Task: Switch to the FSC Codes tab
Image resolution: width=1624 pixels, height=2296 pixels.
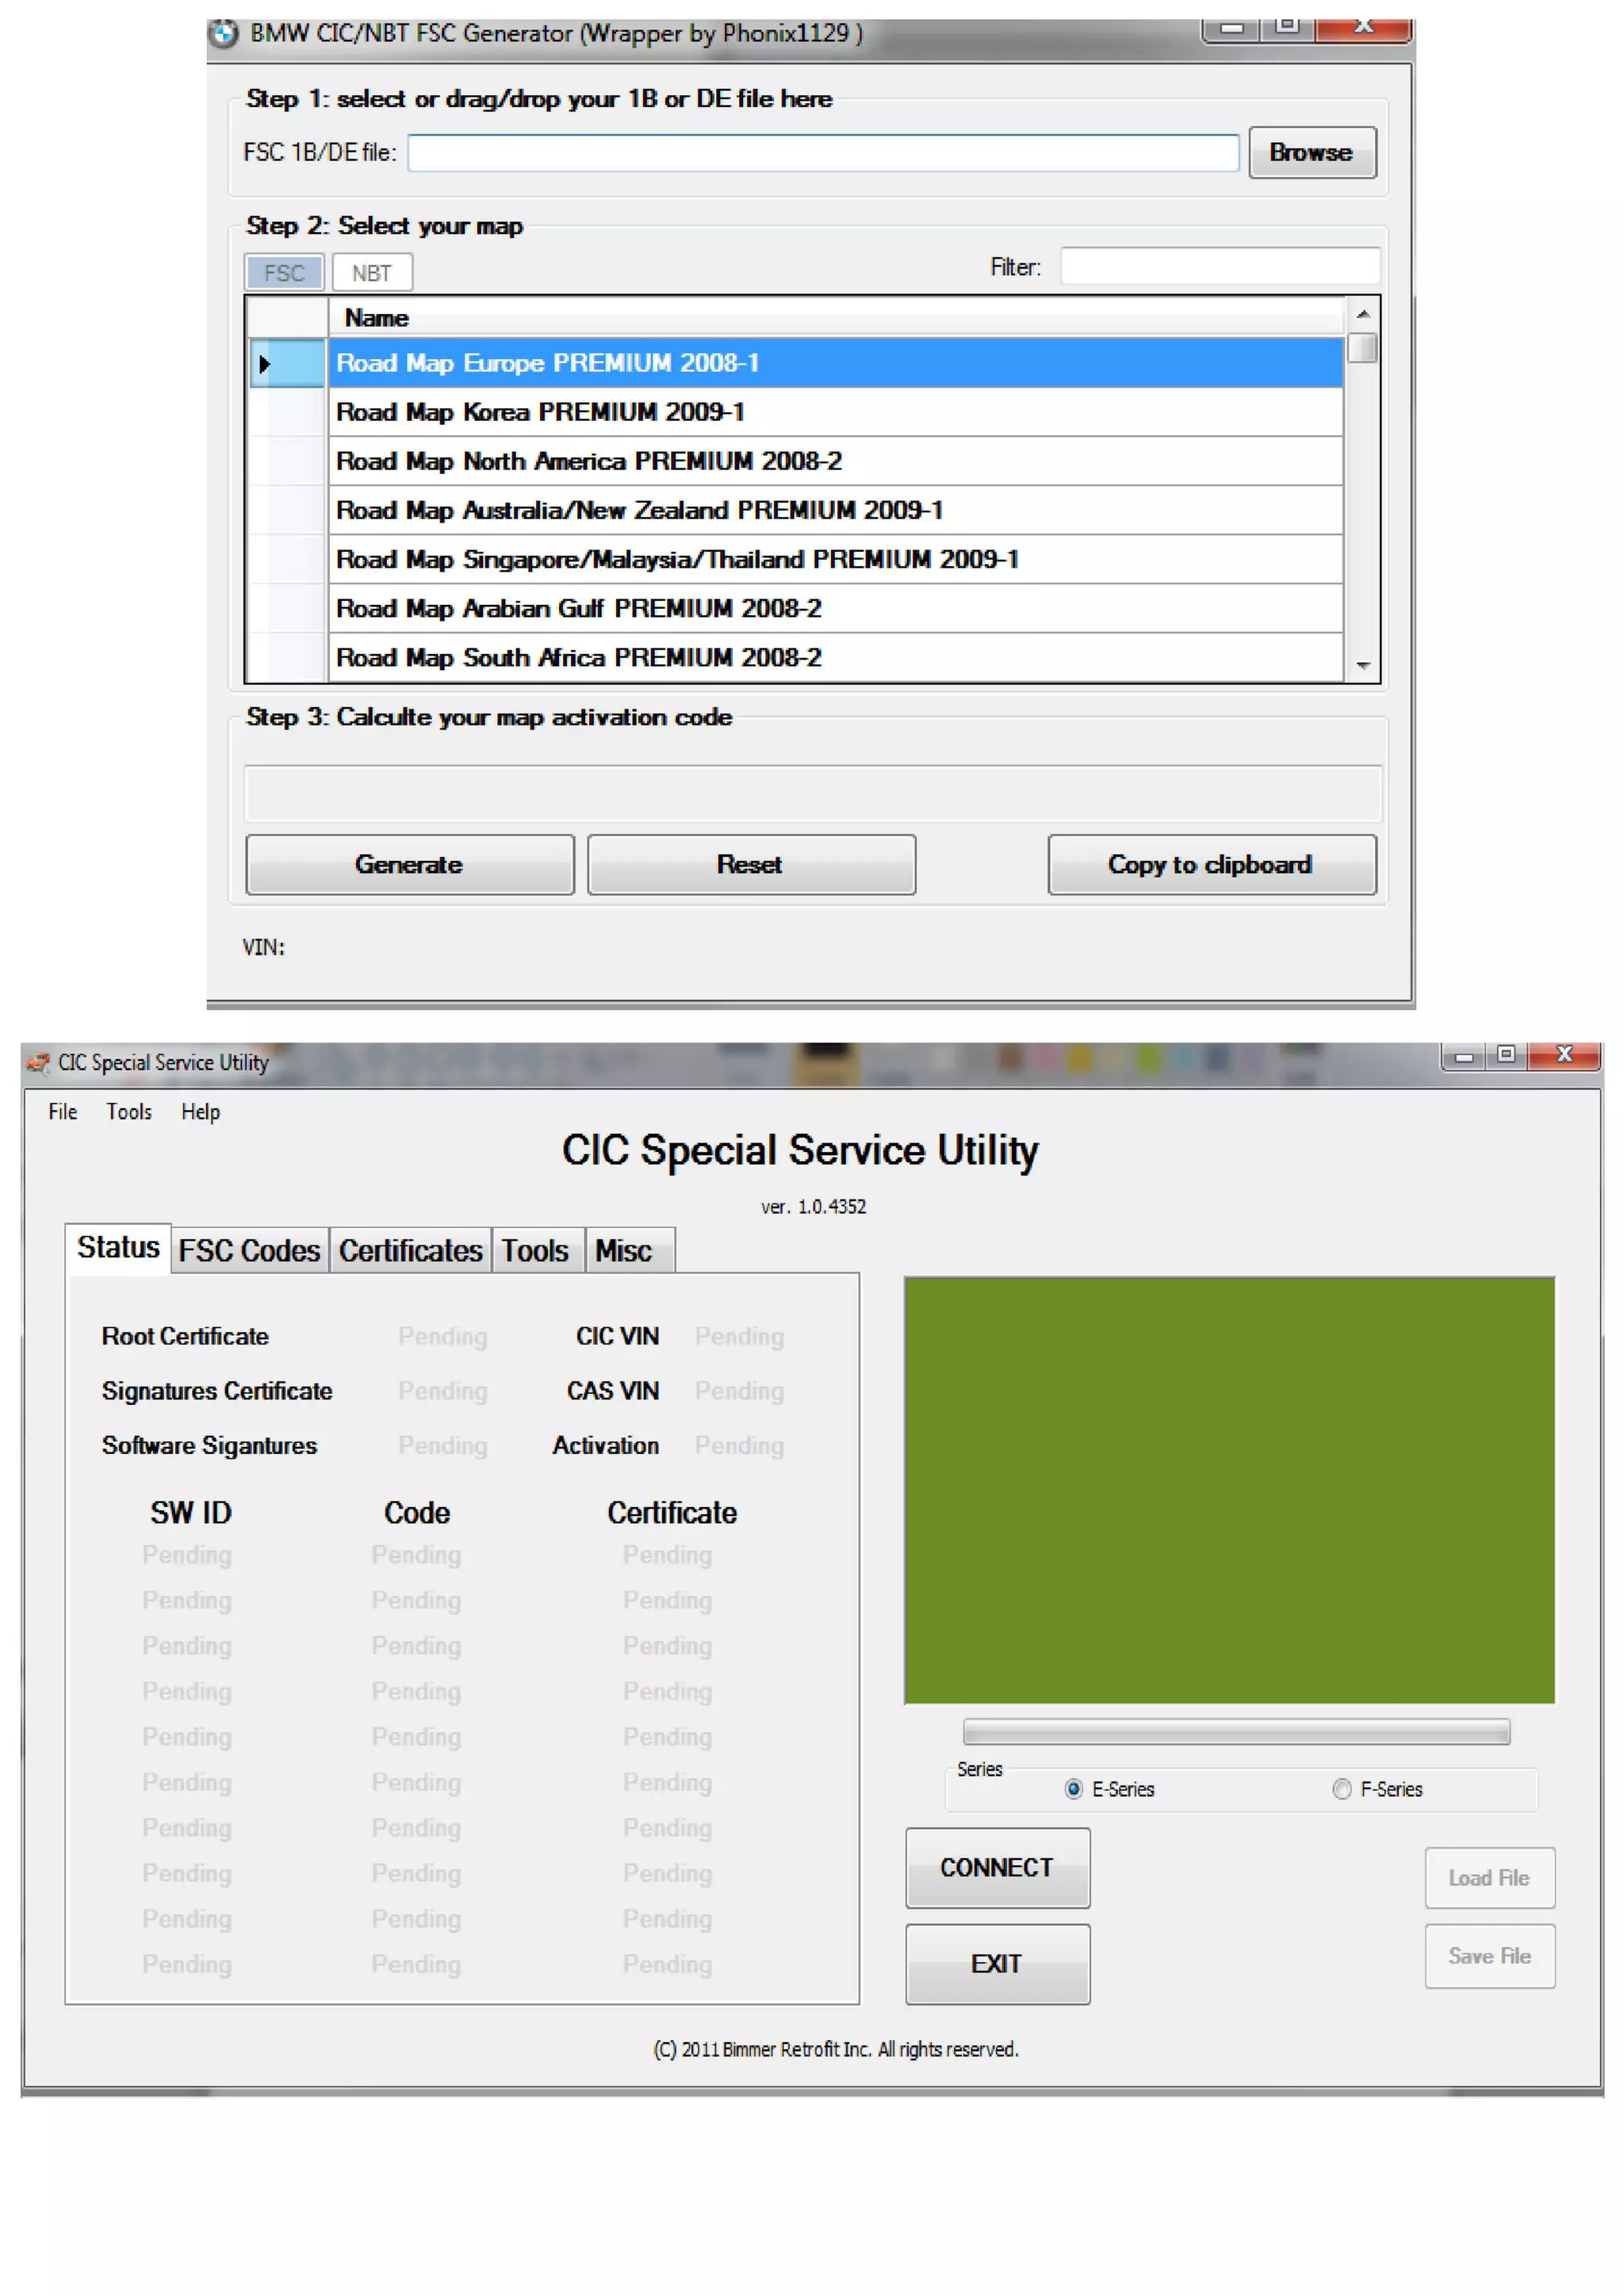Action: (249, 1251)
